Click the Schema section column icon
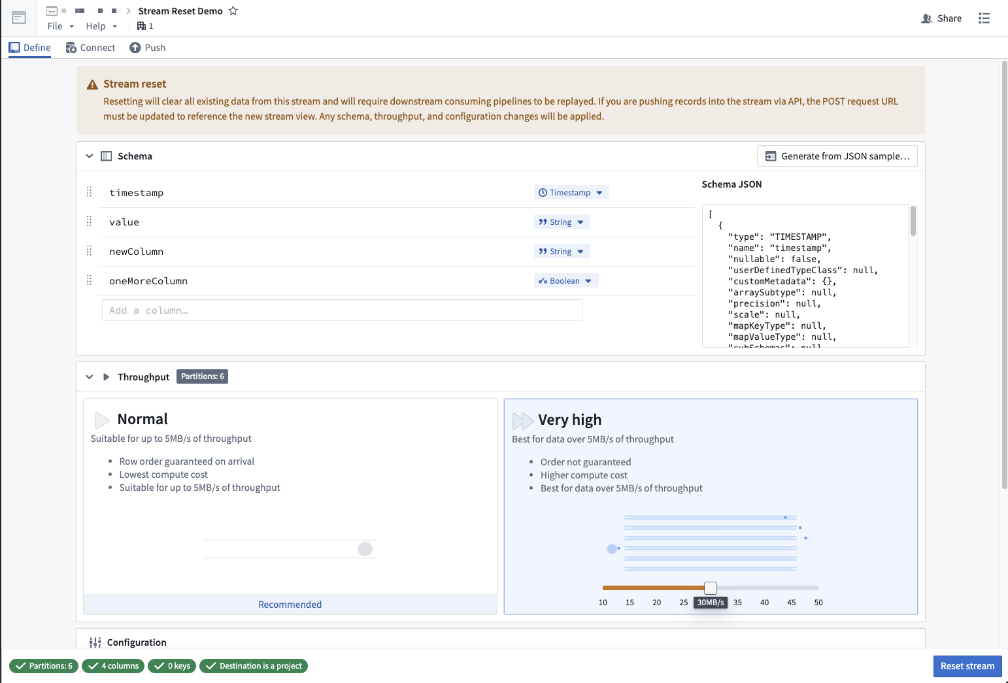This screenshot has height=683, width=1008. [107, 156]
